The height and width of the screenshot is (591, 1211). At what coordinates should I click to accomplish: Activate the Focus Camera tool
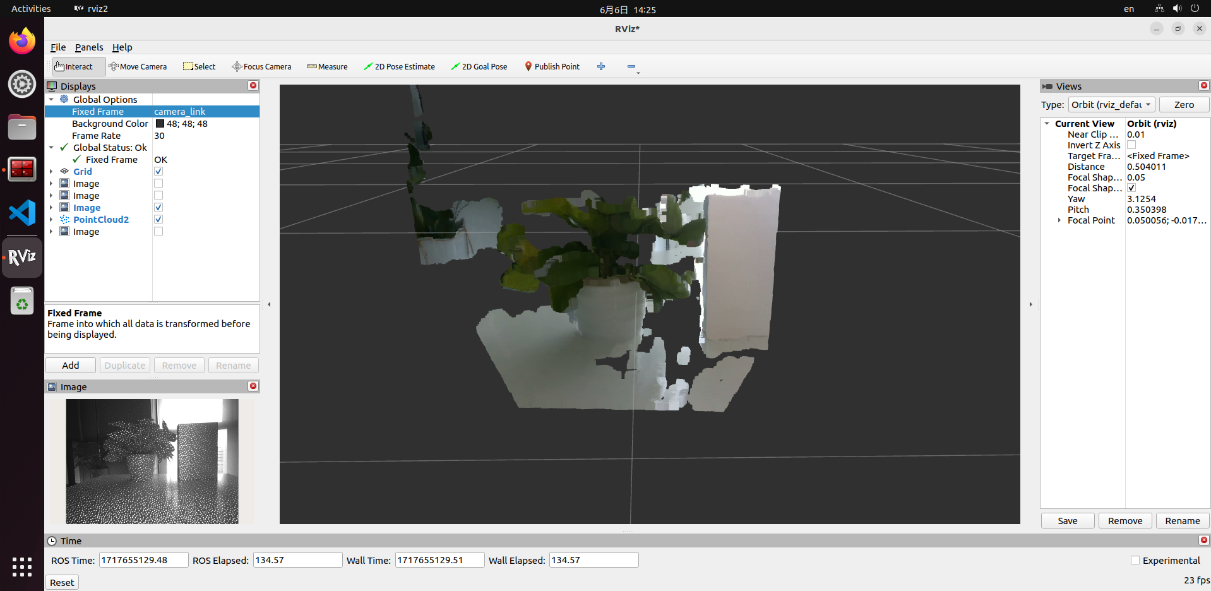coord(261,66)
